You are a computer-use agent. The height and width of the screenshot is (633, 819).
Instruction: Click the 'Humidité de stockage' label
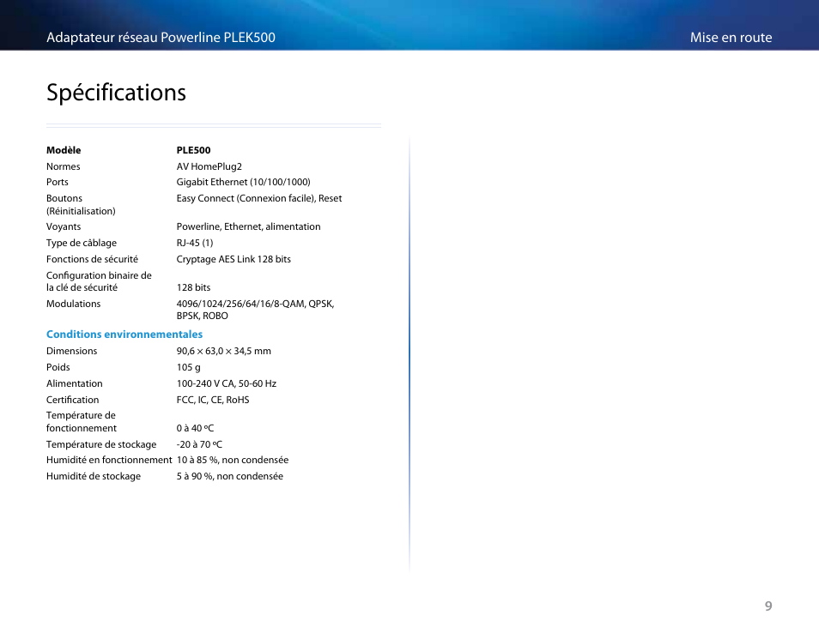coord(94,476)
